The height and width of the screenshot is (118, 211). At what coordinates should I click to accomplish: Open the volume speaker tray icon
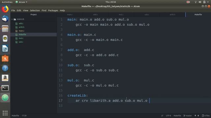tap(200, 2)
